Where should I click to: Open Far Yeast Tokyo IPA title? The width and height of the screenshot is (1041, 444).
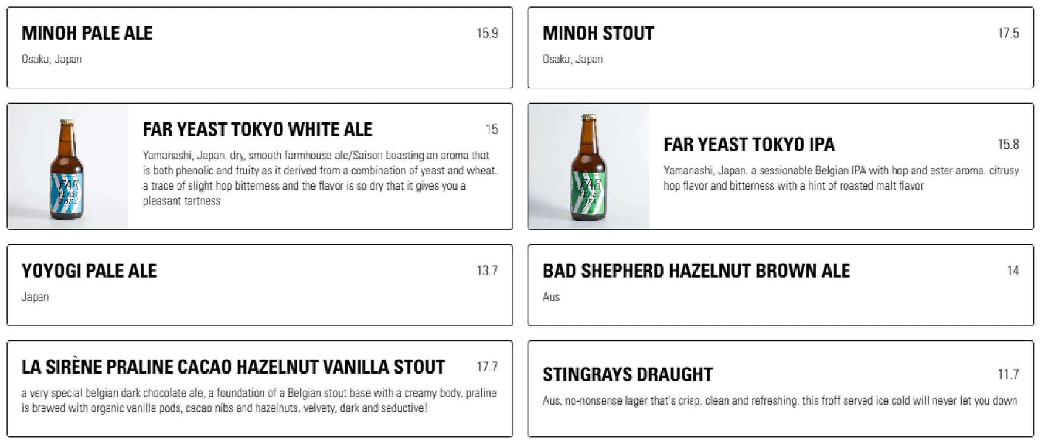[749, 144]
